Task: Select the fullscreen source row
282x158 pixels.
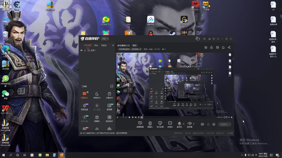Action: click(97, 50)
